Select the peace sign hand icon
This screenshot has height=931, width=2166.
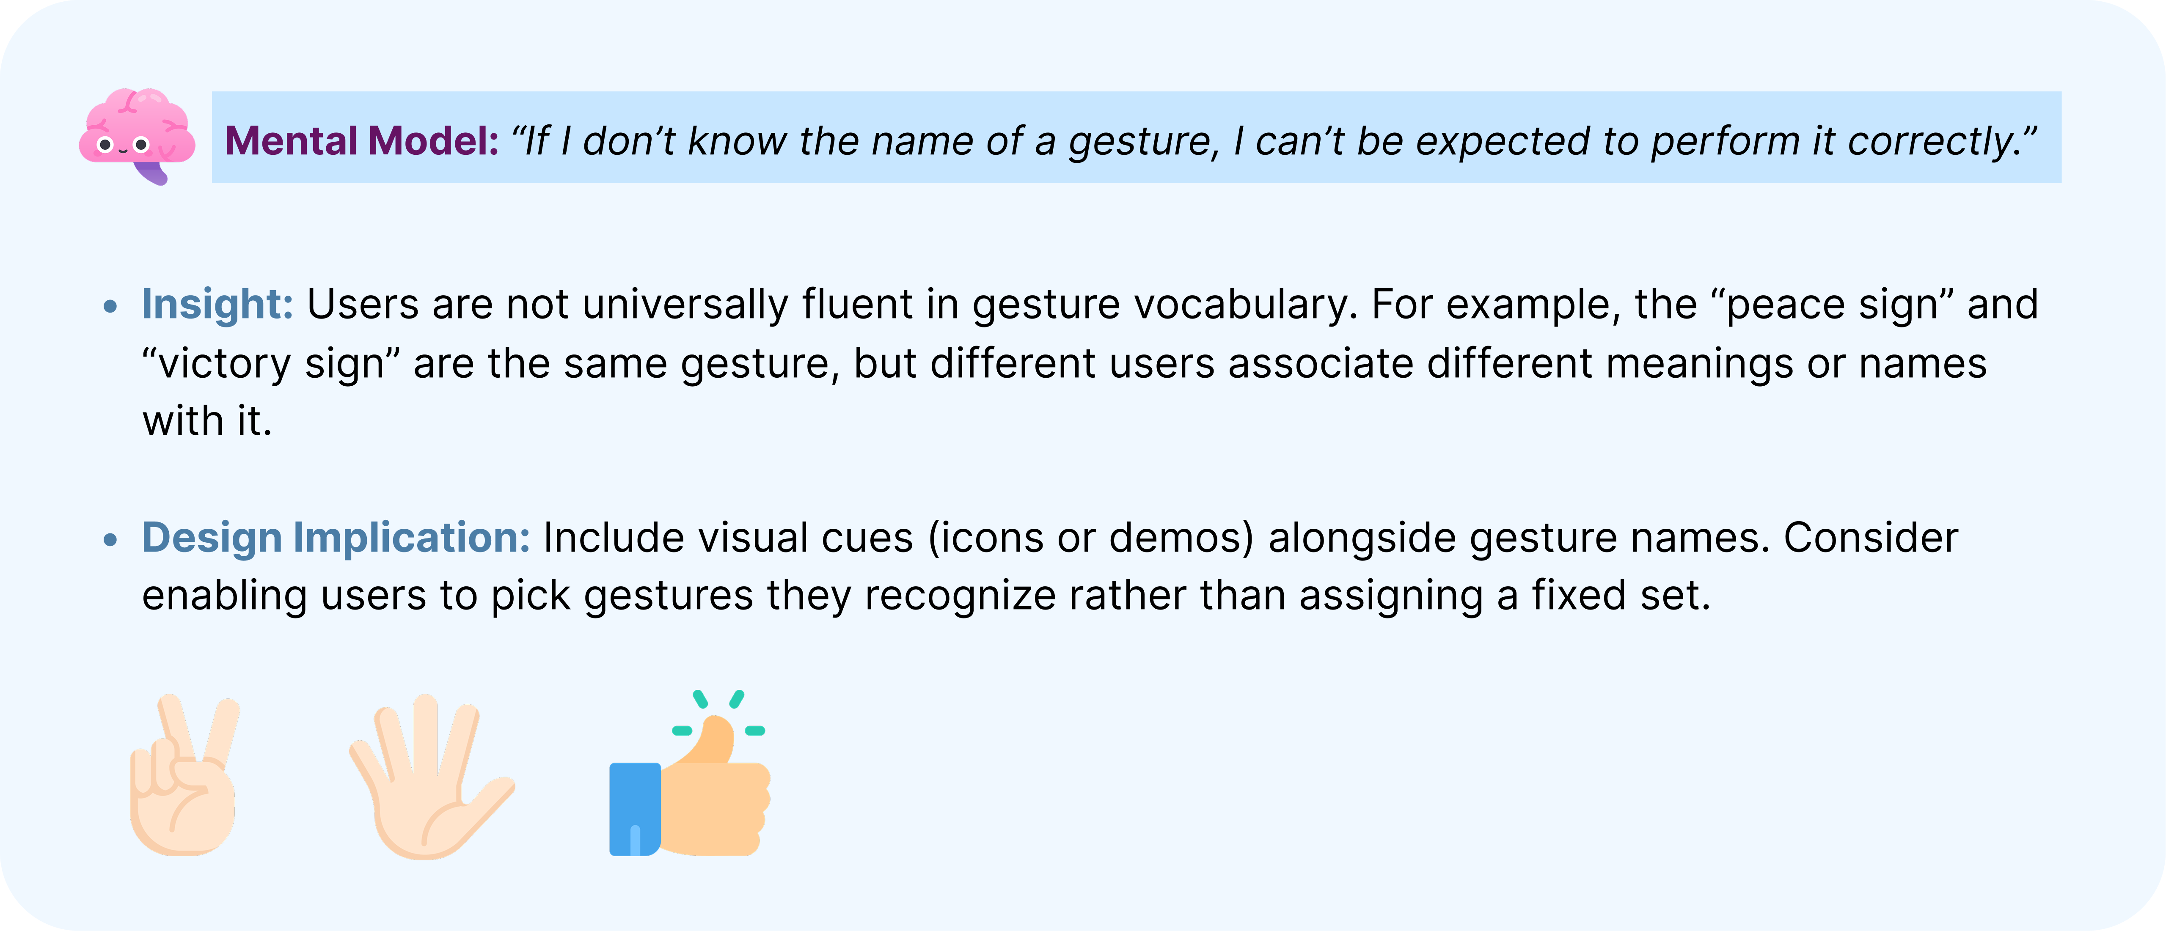183,777
